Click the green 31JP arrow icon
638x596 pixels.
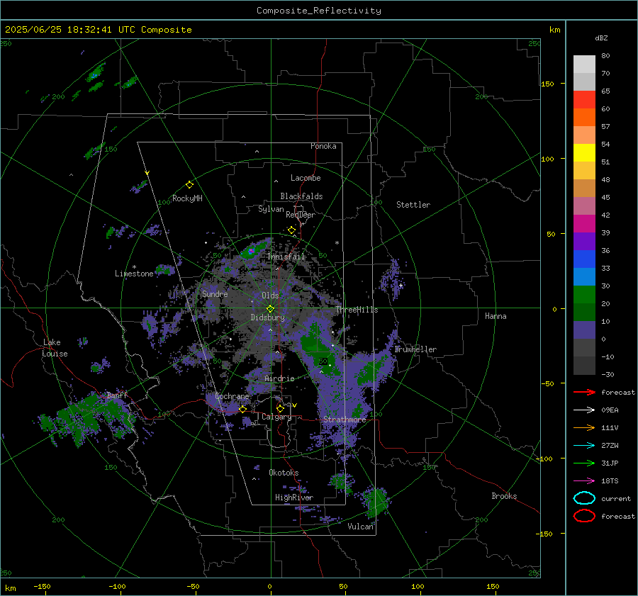point(584,463)
